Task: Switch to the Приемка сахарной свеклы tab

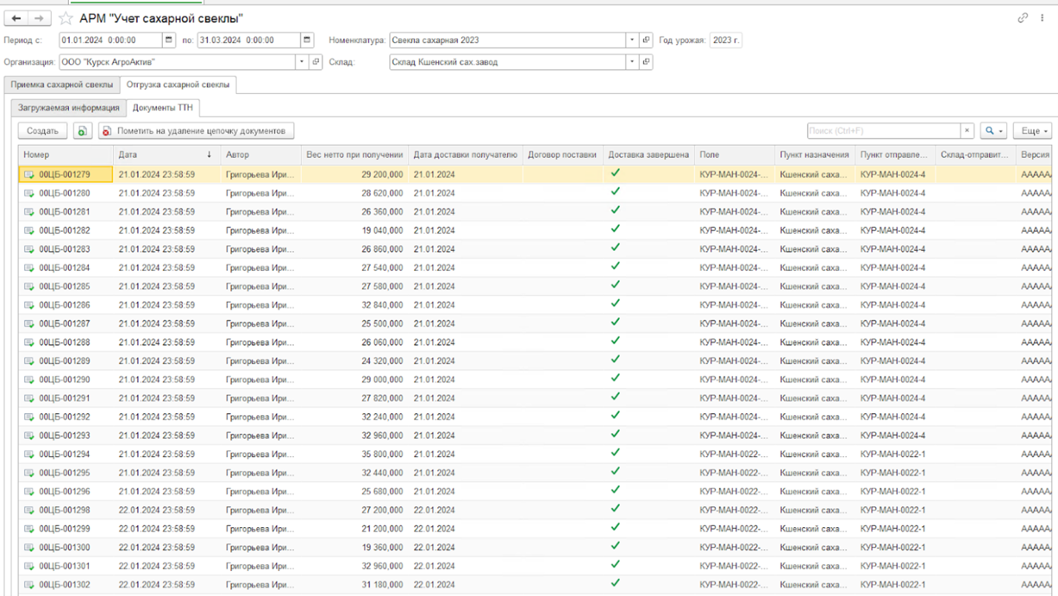Action: coord(62,84)
